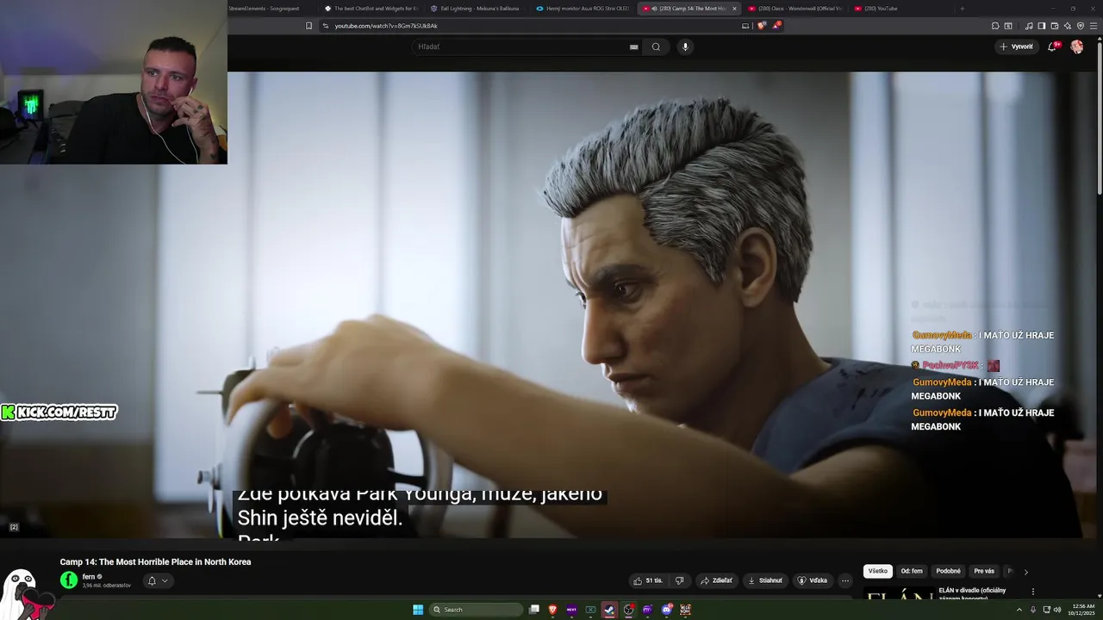Open Steam from the taskbar
This screenshot has width=1103, height=620.
pos(609,610)
